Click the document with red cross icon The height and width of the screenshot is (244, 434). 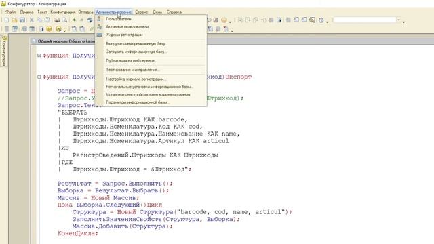pyautogui.click(x=226, y=28)
